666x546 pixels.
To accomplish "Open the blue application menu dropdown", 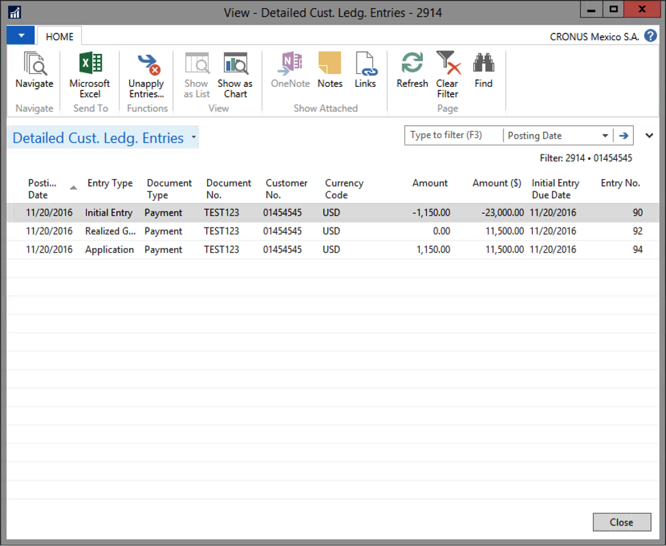I will click(x=20, y=36).
